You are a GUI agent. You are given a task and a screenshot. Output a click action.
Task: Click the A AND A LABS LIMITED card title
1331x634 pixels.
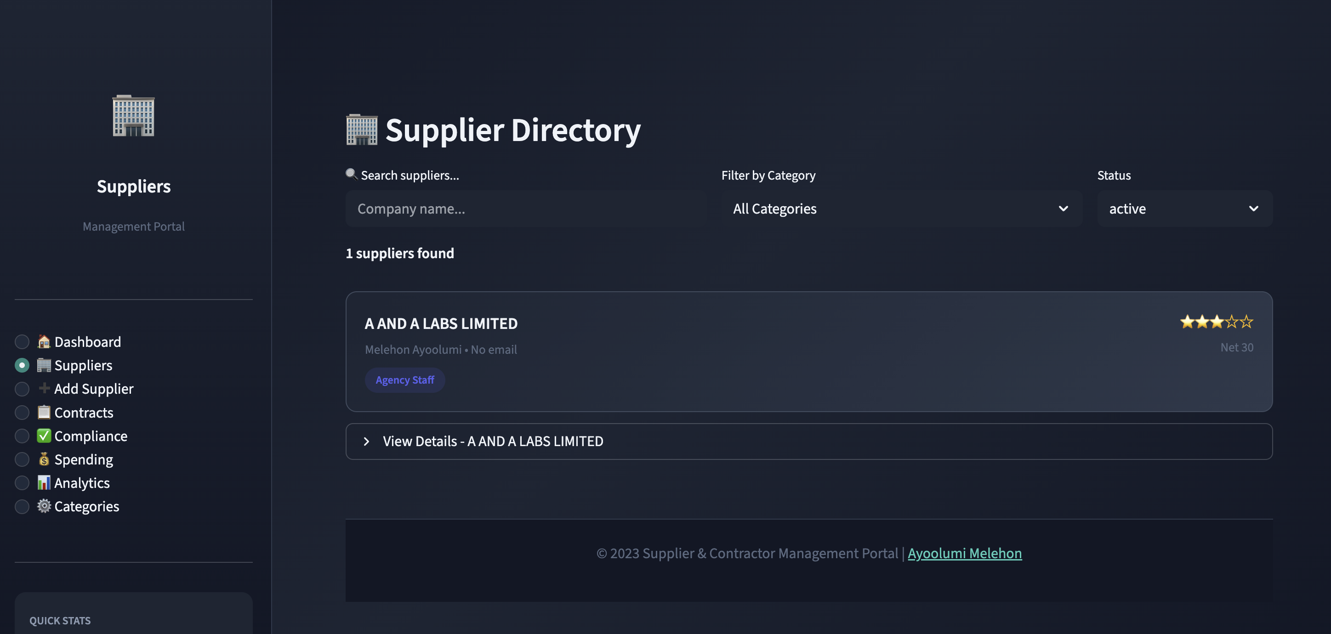point(441,324)
